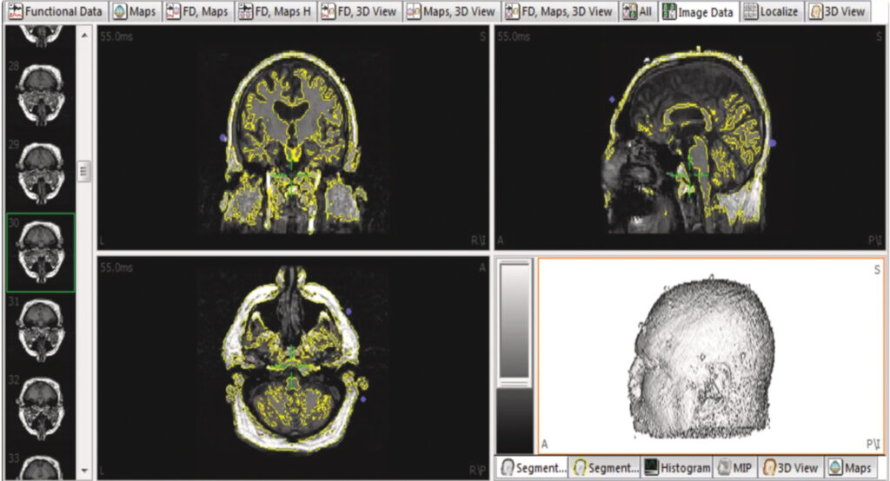
Task: Click the thumbnail list scroll-up arrow
Action: click(x=84, y=36)
